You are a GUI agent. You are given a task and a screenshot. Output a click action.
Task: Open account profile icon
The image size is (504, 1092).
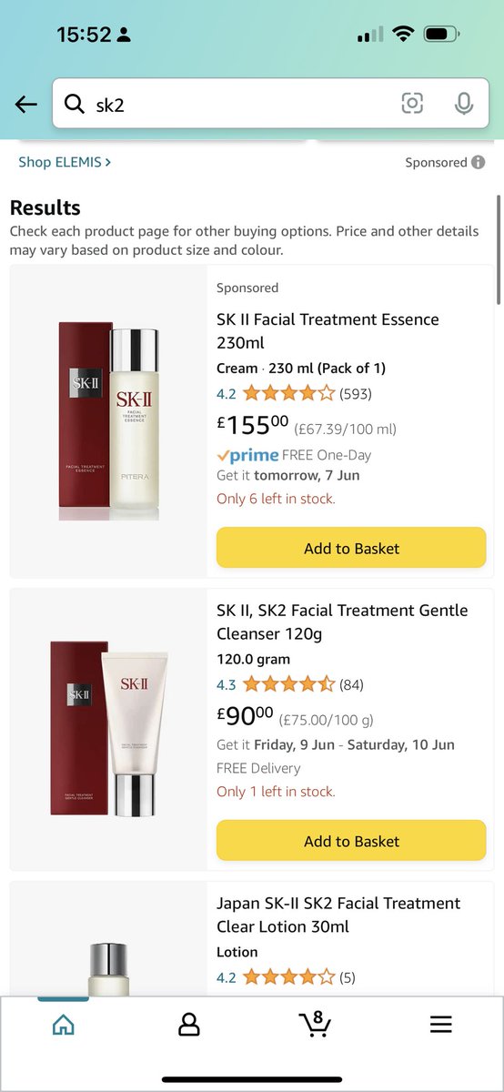pyautogui.click(x=188, y=1025)
